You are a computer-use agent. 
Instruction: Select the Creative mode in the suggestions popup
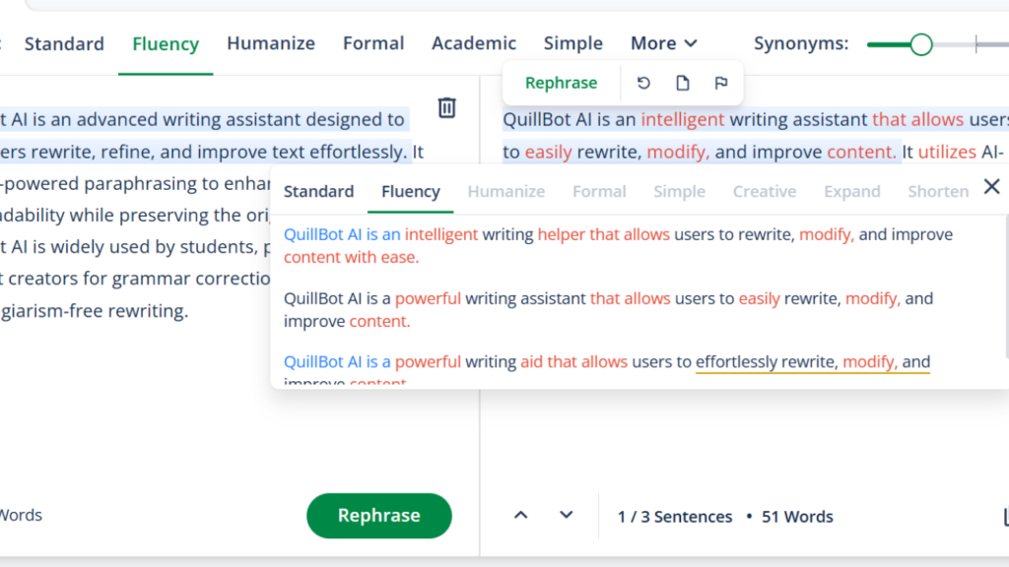click(x=765, y=192)
